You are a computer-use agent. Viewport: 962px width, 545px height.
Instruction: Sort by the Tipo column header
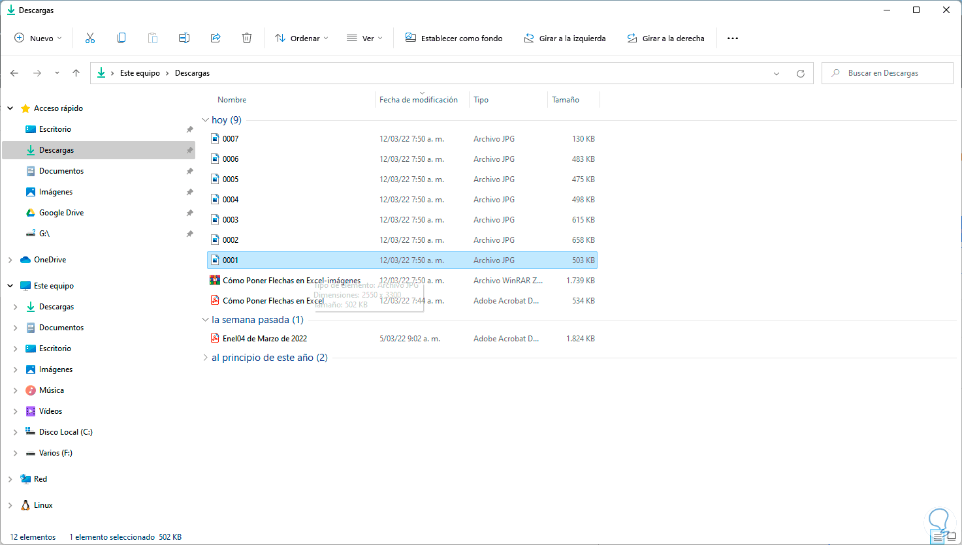(481, 100)
